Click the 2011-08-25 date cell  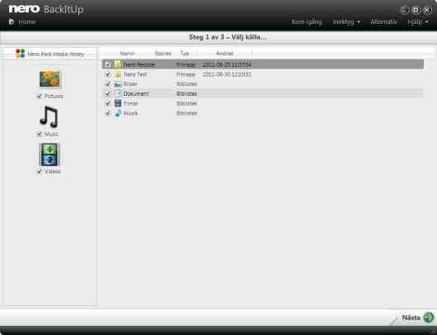pos(227,64)
